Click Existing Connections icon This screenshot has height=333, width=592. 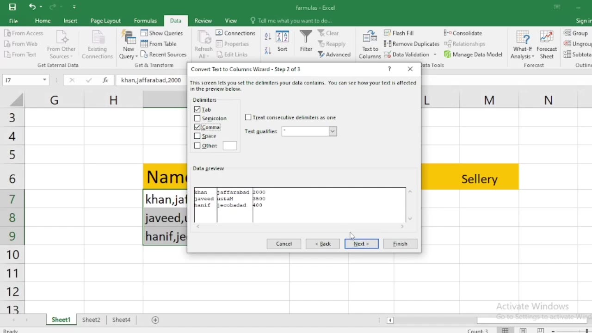pos(97,45)
